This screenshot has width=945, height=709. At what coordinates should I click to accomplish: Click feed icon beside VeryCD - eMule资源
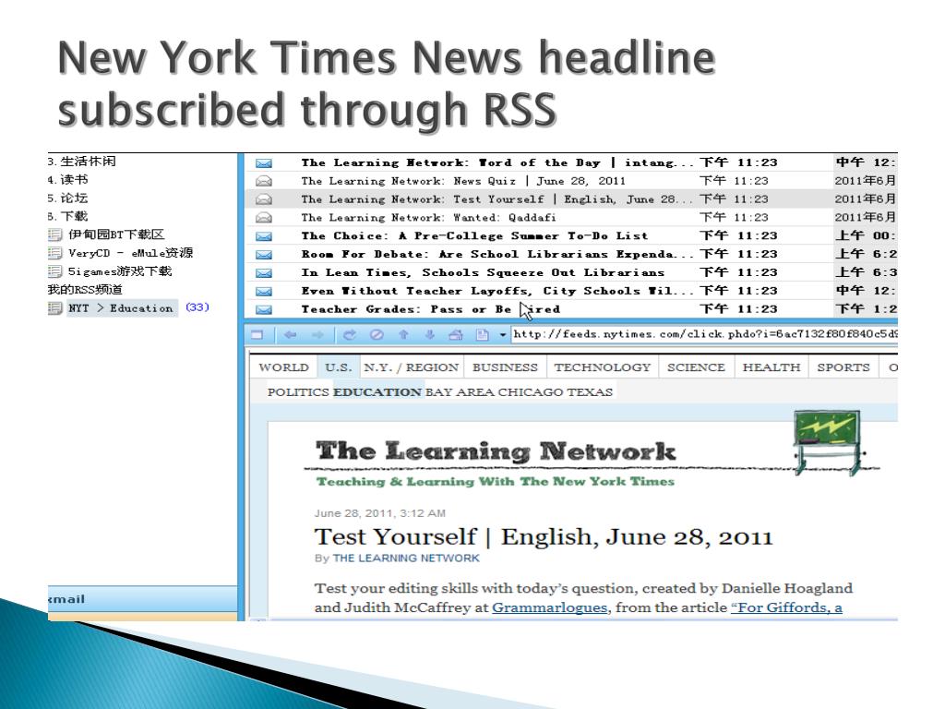(x=54, y=253)
